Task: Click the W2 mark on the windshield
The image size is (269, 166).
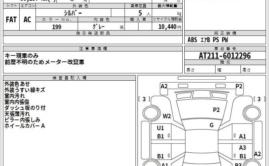Action: (x=167, y=116)
